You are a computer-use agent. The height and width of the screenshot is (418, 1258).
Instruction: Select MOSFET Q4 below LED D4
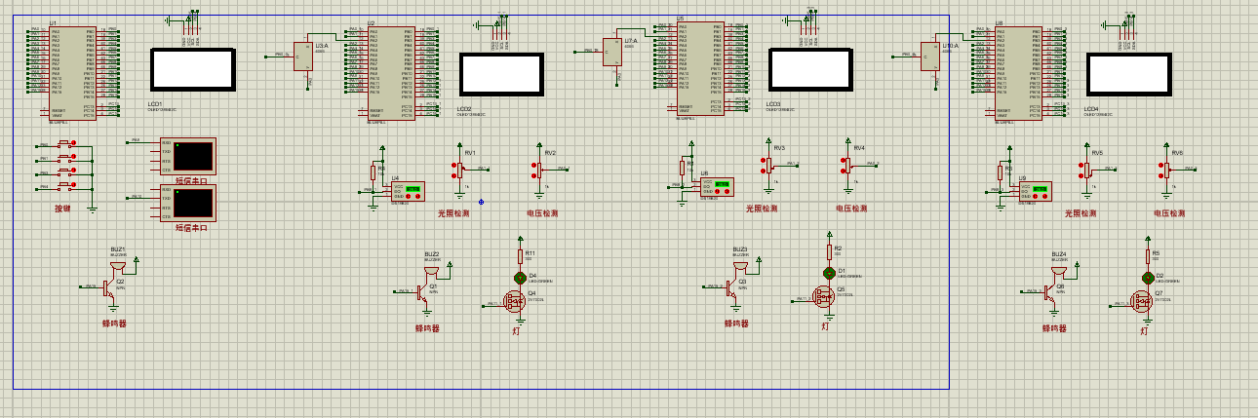pos(514,300)
